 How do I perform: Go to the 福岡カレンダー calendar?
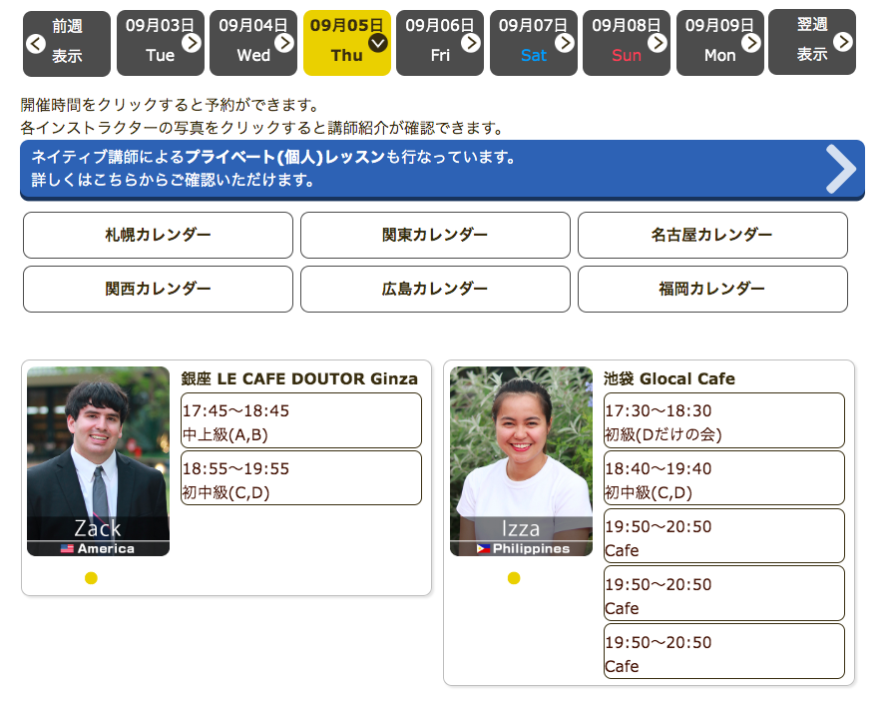[712, 290]
